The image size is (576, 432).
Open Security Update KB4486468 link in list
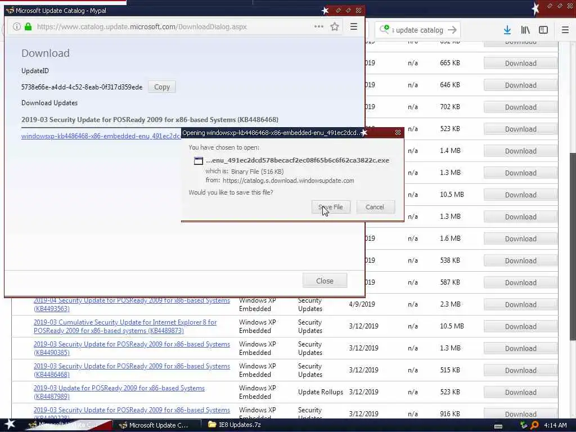[x=132, y=370]
